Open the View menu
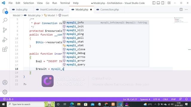This screenshot has width=191, height=107. click(40, 3)
